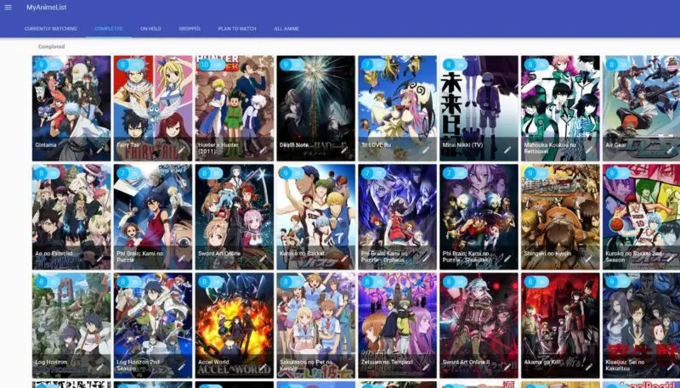This screenshot has width=680, height=388.
Task: Click the edit pencil on Gintama card
Action: (x=100, y=149)
